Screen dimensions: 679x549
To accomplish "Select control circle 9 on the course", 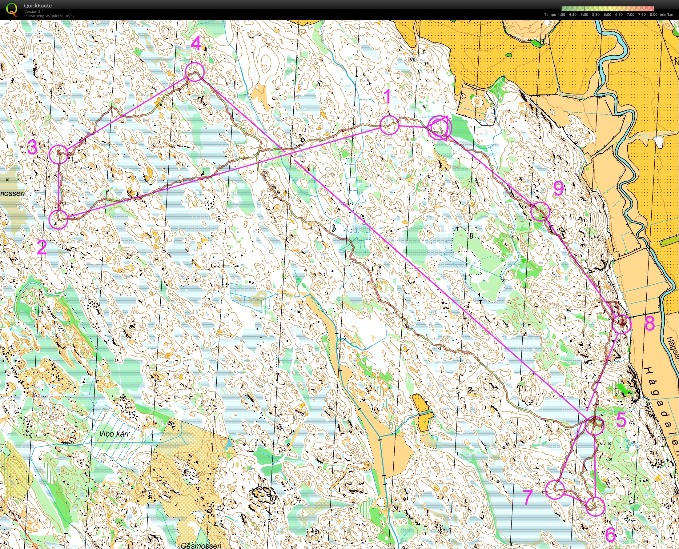I will click(540, 211).
